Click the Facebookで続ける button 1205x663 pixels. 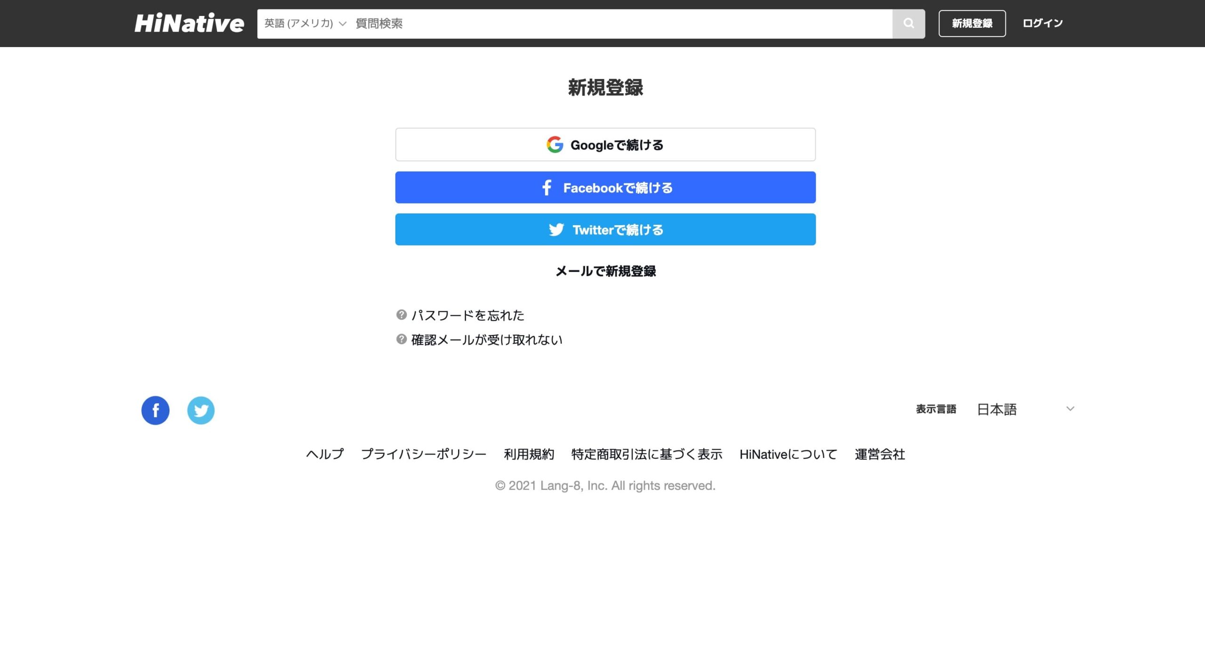point(605,187)
